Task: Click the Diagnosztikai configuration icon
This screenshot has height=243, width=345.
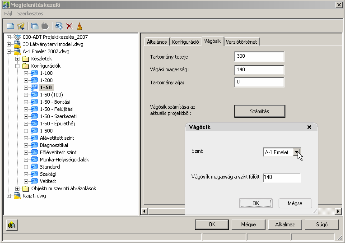Action: point(34,145)
